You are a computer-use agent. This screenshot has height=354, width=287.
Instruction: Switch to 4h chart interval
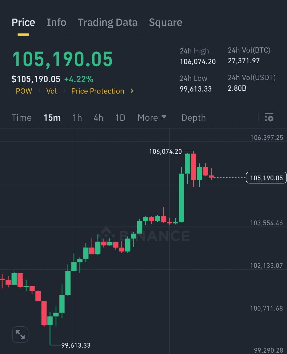coord(98,118)
